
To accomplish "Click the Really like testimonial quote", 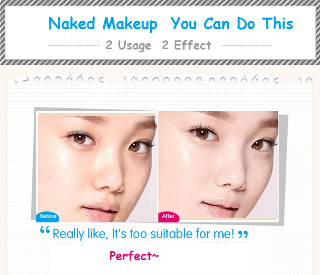I will click(x=144, y=234).
